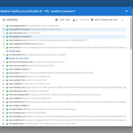Click the ranking podium icon next to 2
The width and height of the screenshot is (133, 133).
coord(74,20)
